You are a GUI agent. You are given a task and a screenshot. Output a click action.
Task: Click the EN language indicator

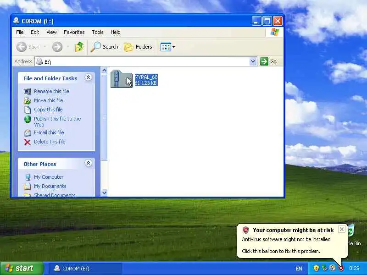coord(299,269)
